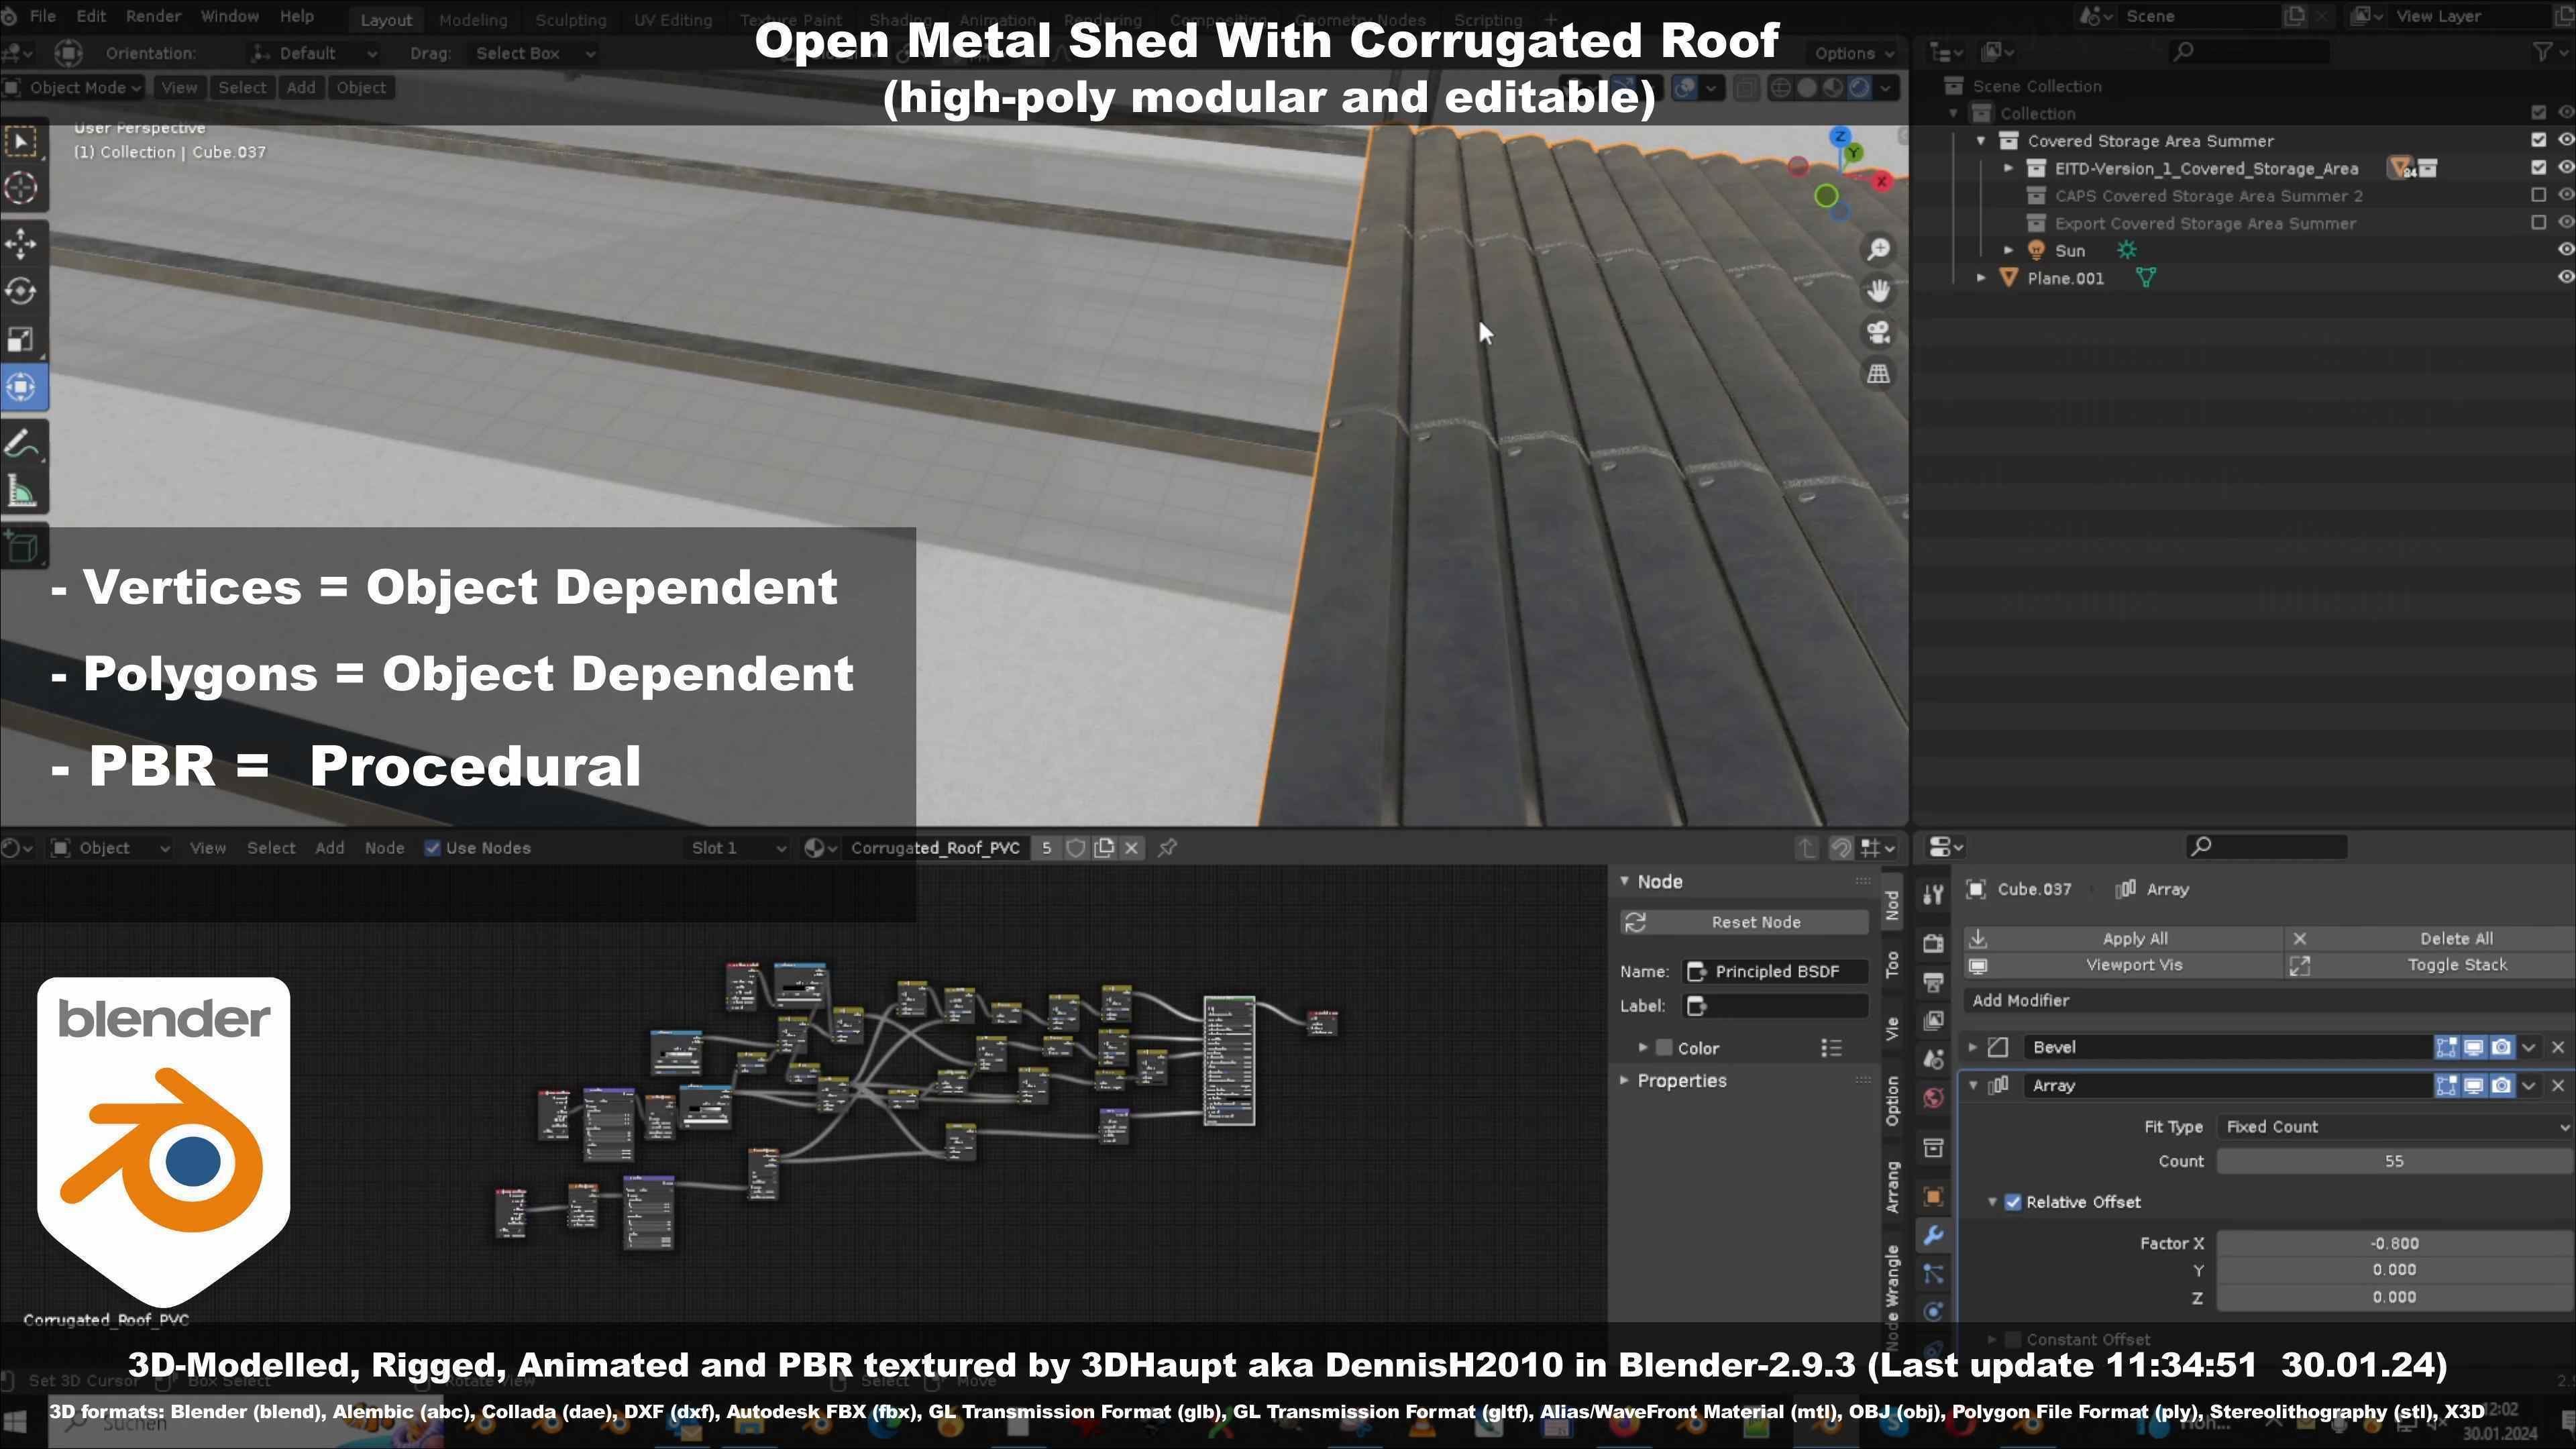The height and width of the screenshot is (1449, 2576).
Task: Click the Reset Node button
Action: [x=1744, y=922]
